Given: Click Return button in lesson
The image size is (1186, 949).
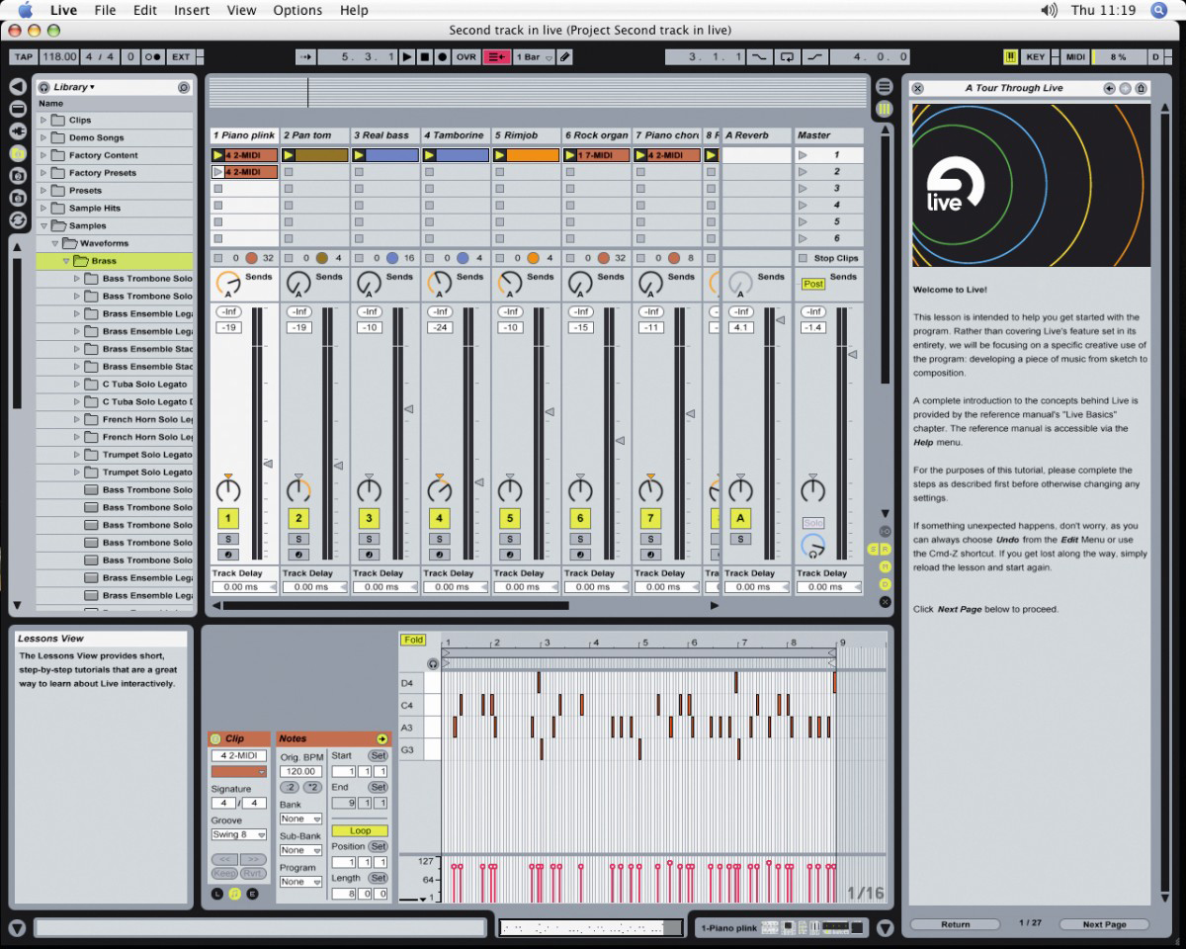Looking at the screenshot, I should 955,924.
